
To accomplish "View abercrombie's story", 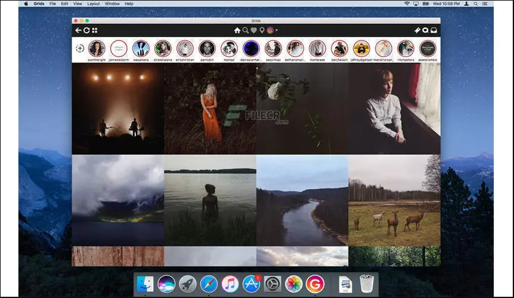I will [428, 48].
